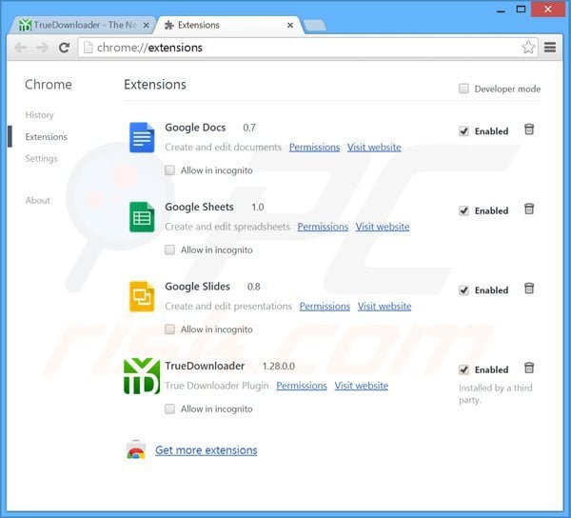Allow Google Docs in incognito
Screen dimensions: 571x518
tap(169, 170)
